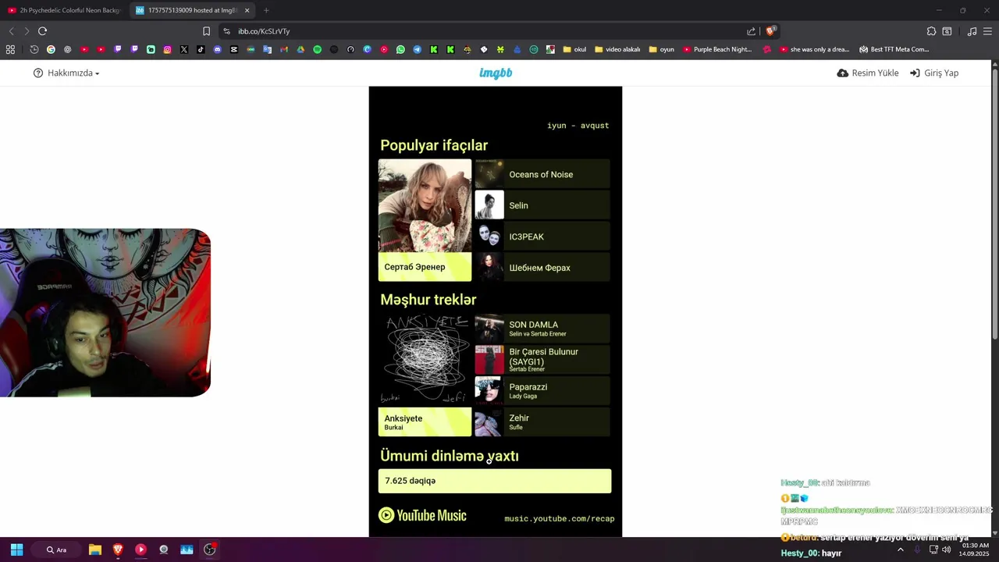
Task: Click the imgbb logo link
Action: 496,73
